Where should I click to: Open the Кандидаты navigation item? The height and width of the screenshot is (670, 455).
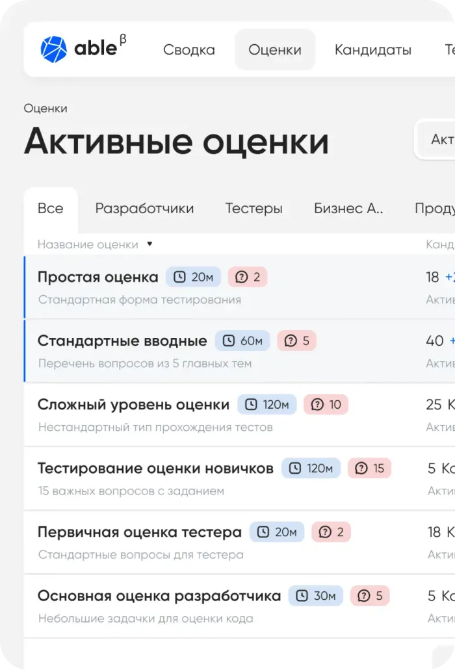(373, 49)
